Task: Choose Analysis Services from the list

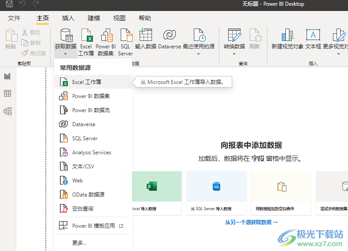Action: [93, 153]
